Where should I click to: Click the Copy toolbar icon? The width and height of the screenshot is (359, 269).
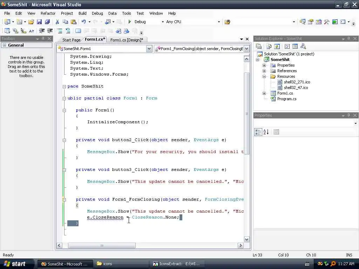click(66, 22)
